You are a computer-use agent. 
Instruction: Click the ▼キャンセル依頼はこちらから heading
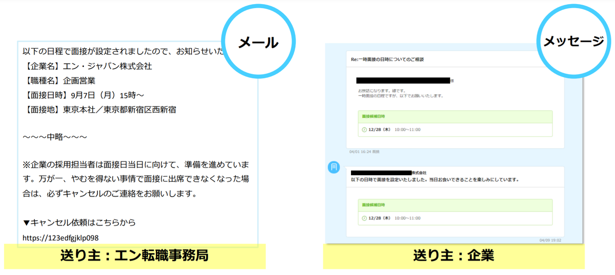[79, 222]
